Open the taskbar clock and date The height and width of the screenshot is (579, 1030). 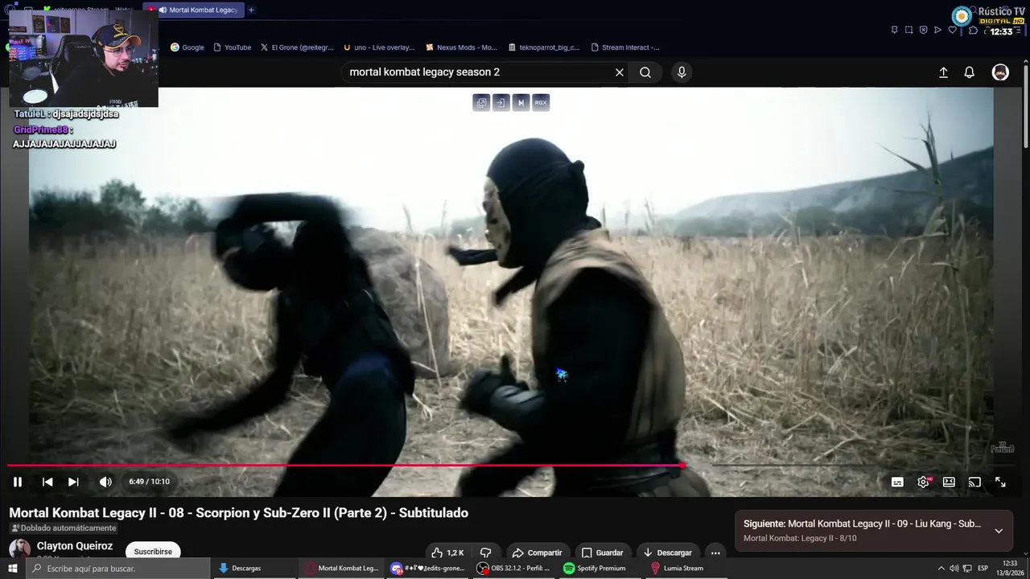tap(1010, 569)
